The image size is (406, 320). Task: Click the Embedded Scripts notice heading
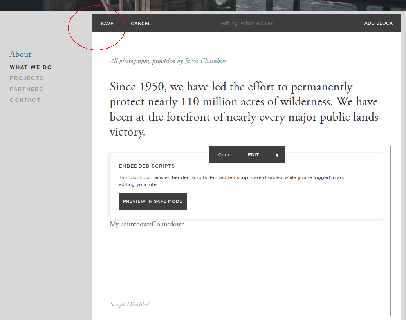click(x=147, y=166)
